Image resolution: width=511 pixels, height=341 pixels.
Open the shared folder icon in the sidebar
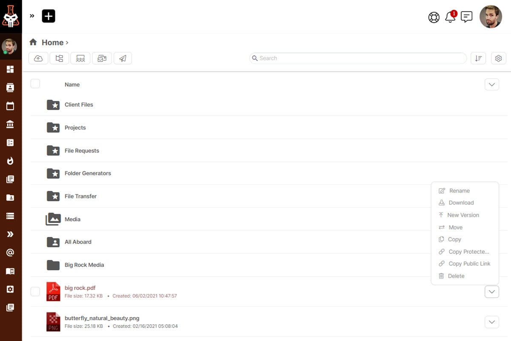[10, 197]
